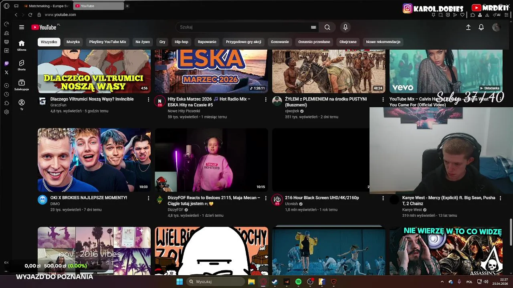Open File Explorer from the taskbar
The image size is (513, 288).
251,282
